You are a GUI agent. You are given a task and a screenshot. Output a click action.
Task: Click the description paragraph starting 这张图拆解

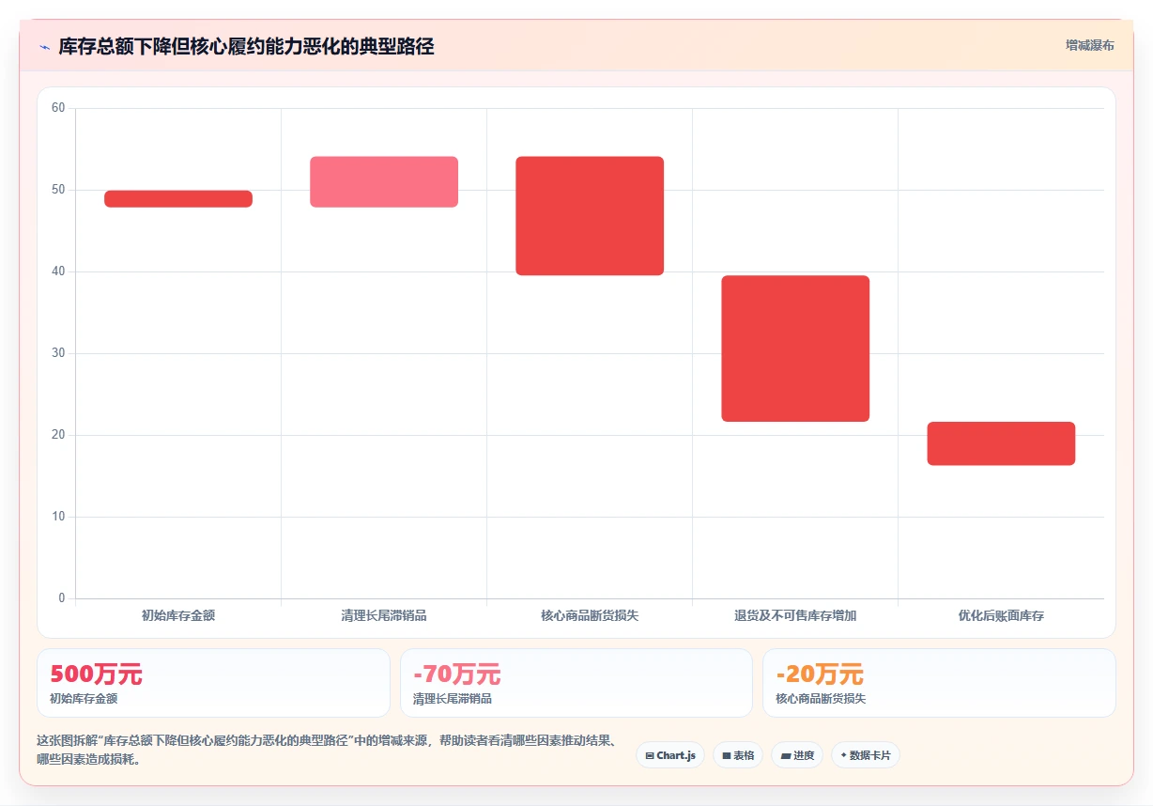coord(327,751)
